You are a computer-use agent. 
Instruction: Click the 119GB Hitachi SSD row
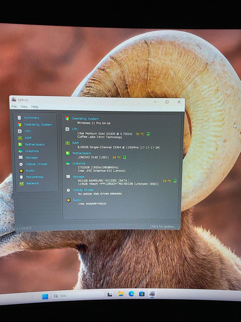[x=118, y=184]
